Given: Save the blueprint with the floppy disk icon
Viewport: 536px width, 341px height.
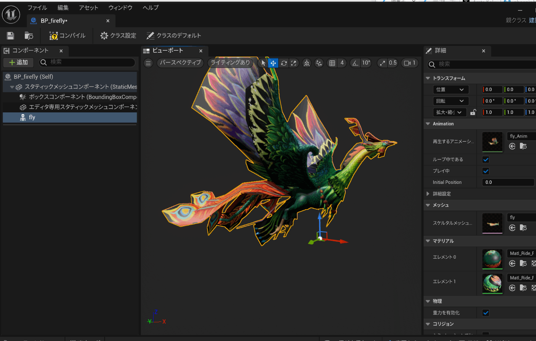Looking at the screenshot, I should 10,36.
